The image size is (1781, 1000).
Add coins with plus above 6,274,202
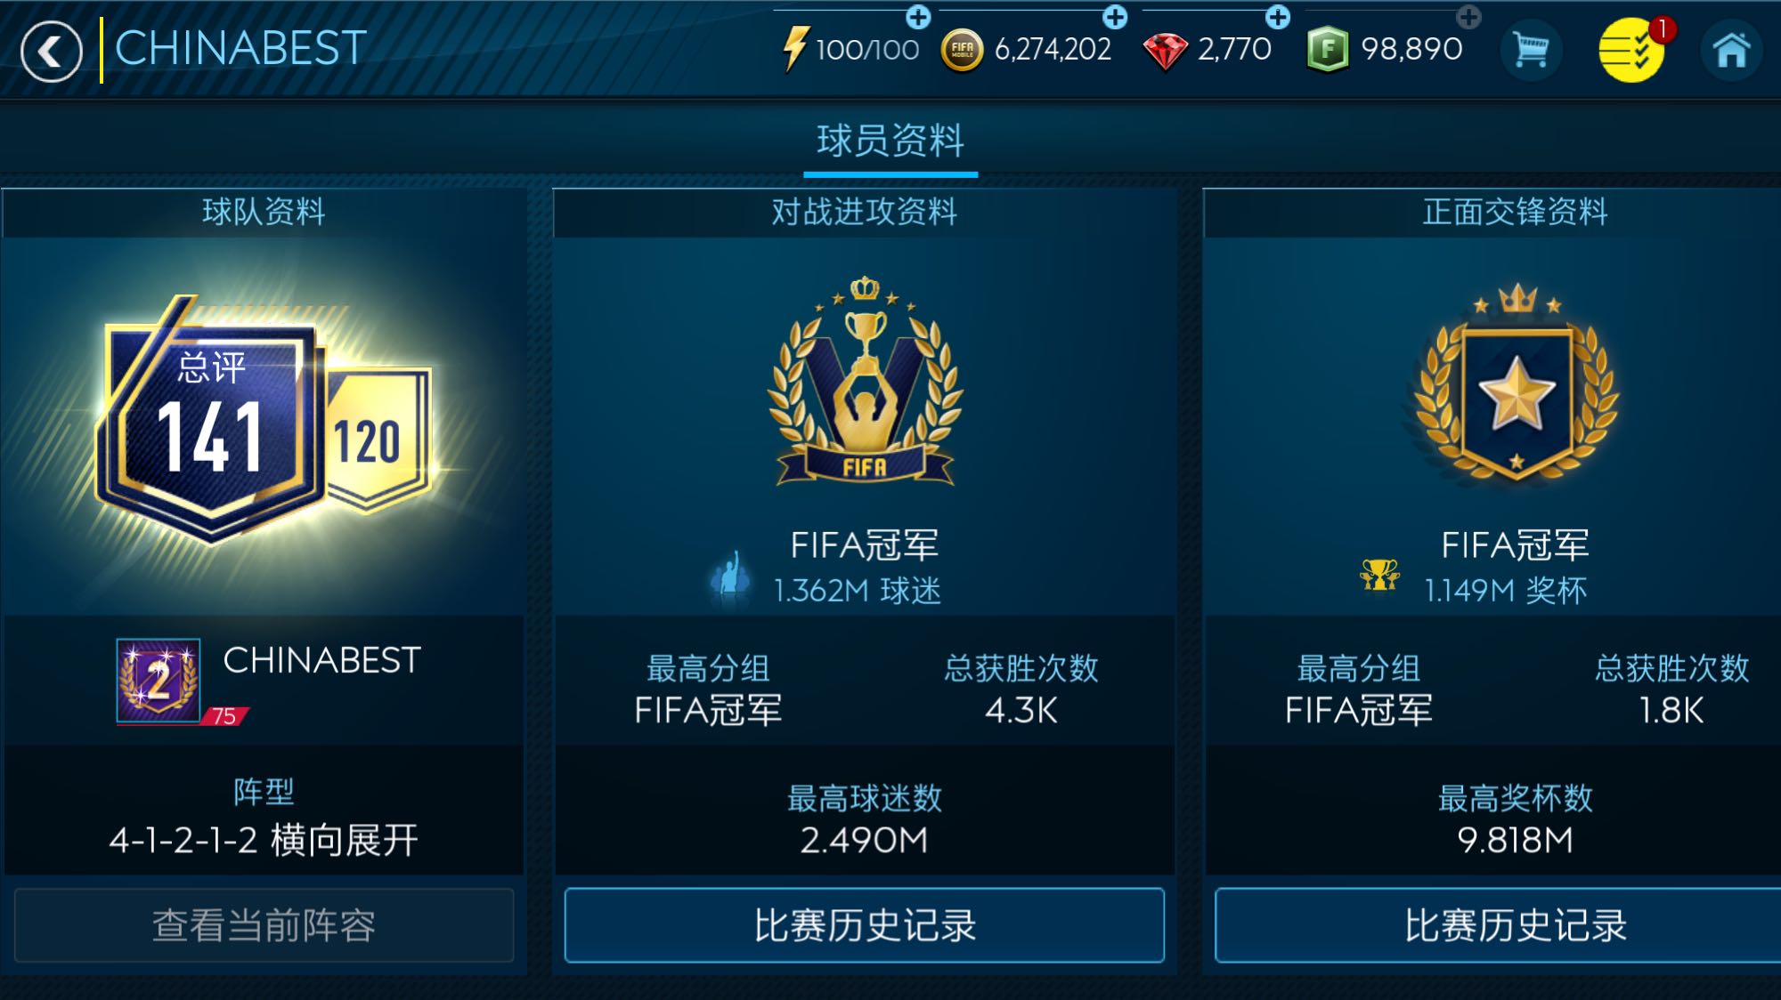(x=1115, y=16)
